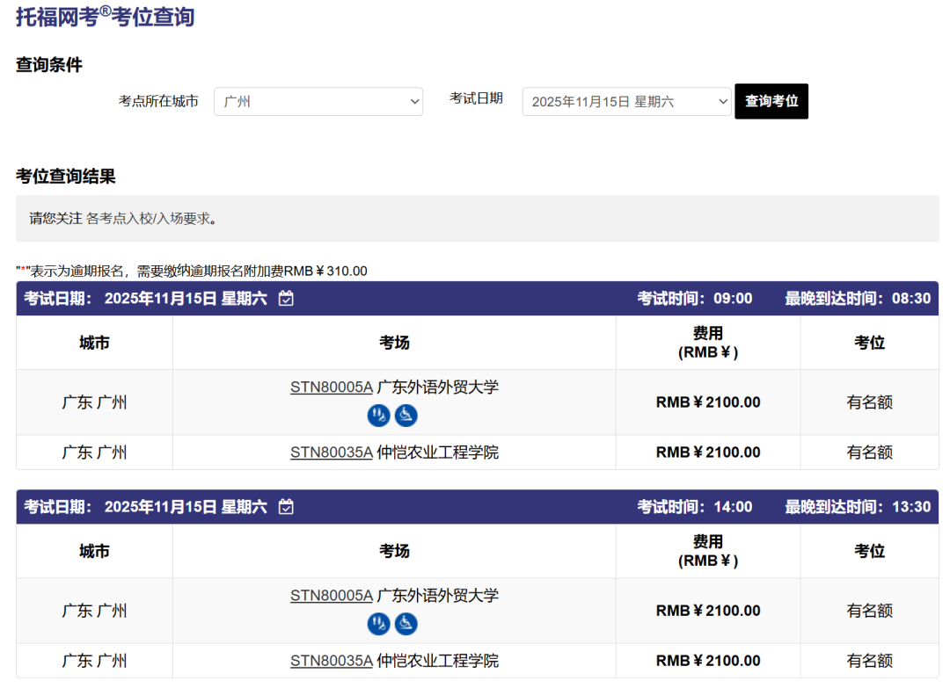Click the 托福网考考位查询 page title
The width and height of the screenshot is (950, 688).
[106, 17]
